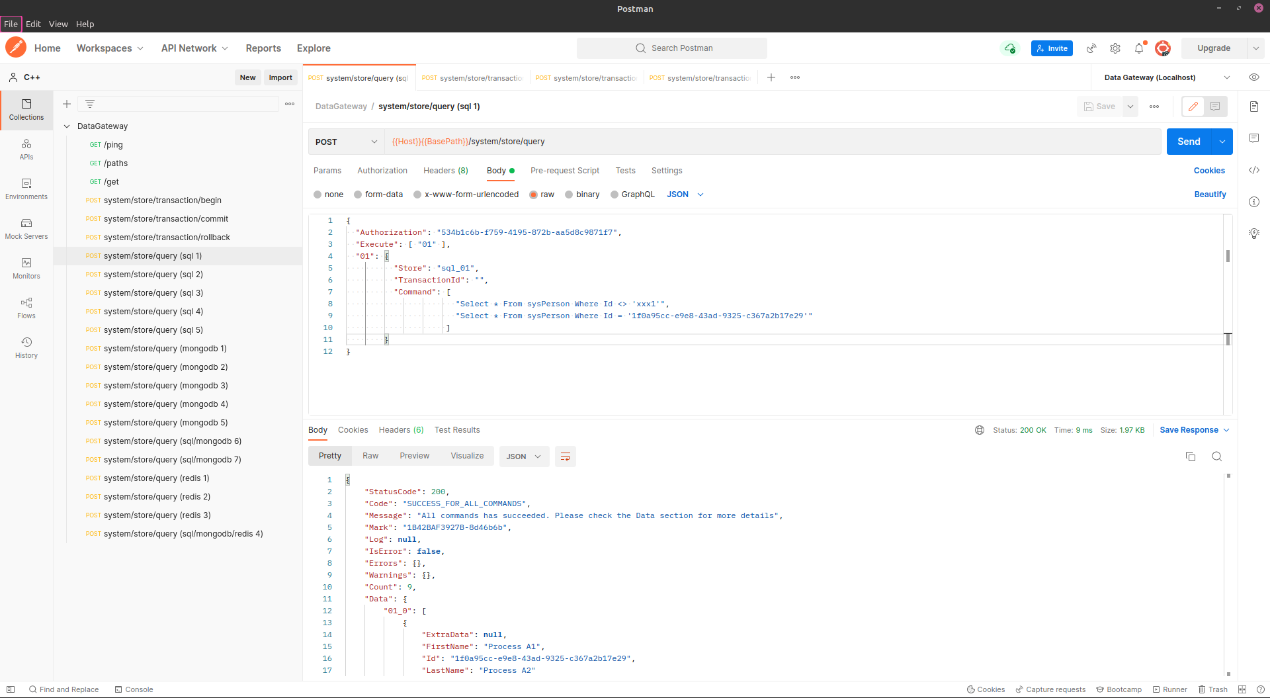Click the Send button

[x=1189, y=142]
